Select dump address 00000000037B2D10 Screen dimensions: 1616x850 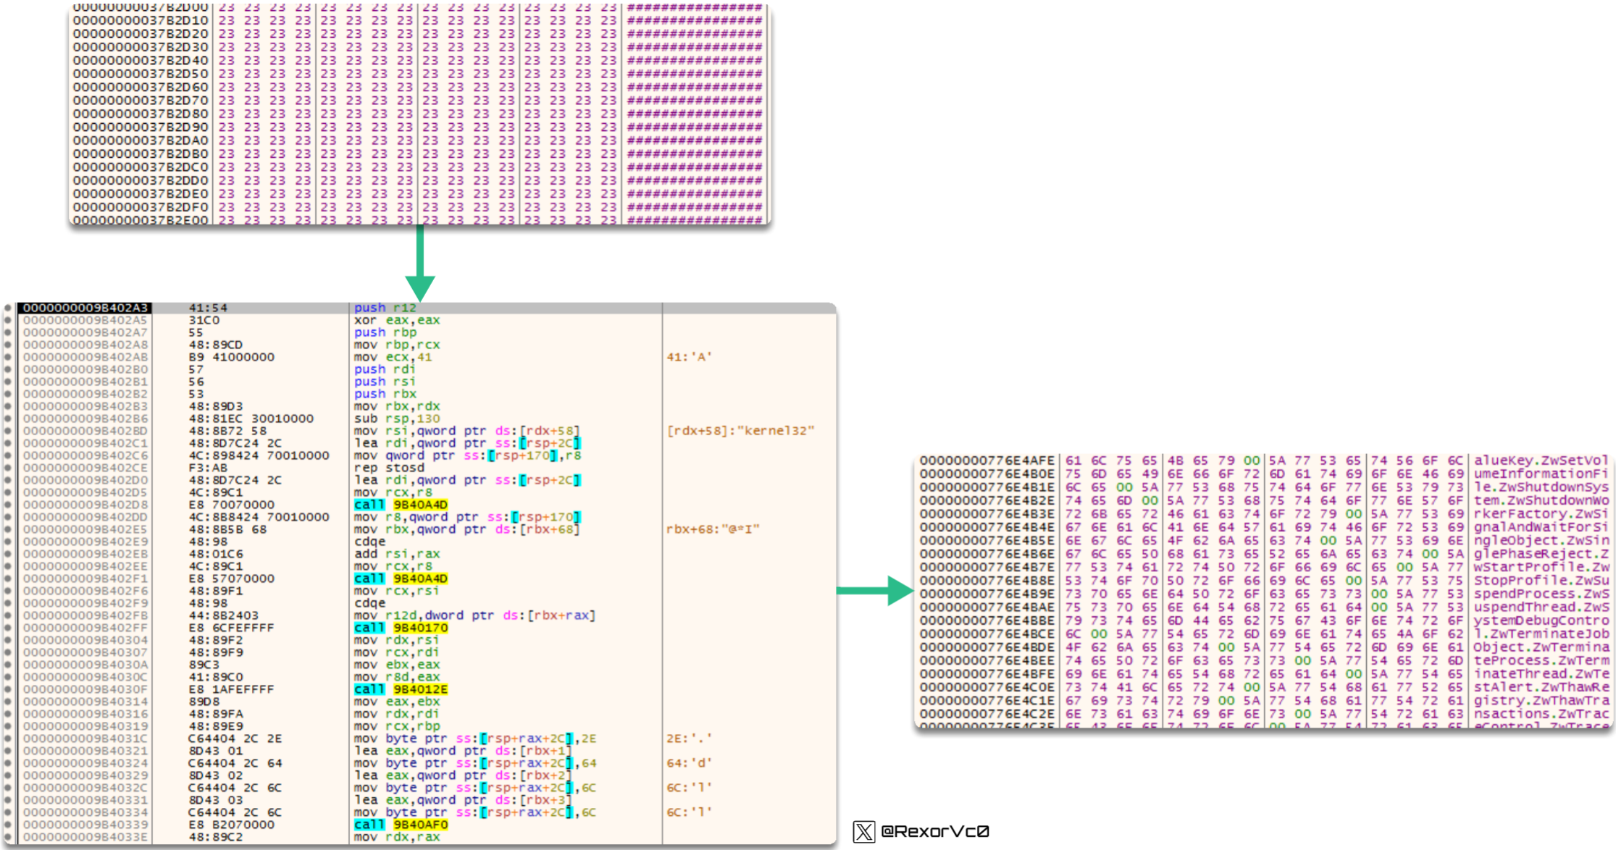[141, 21]
